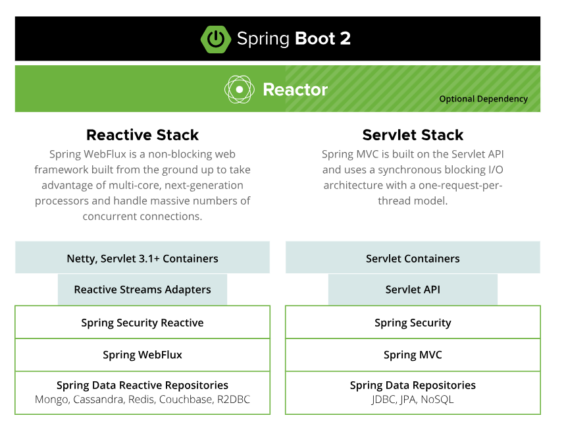The height and width of the screenshot is (430, 566).
Task: Click the Spring Data Repositories box
Action: [413, 392]
